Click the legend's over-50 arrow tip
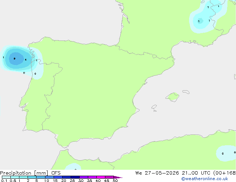The height and width of the screenshot is (182, 236). 118,177
